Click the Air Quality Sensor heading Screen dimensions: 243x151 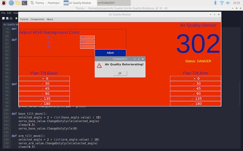tap(198, 25)
